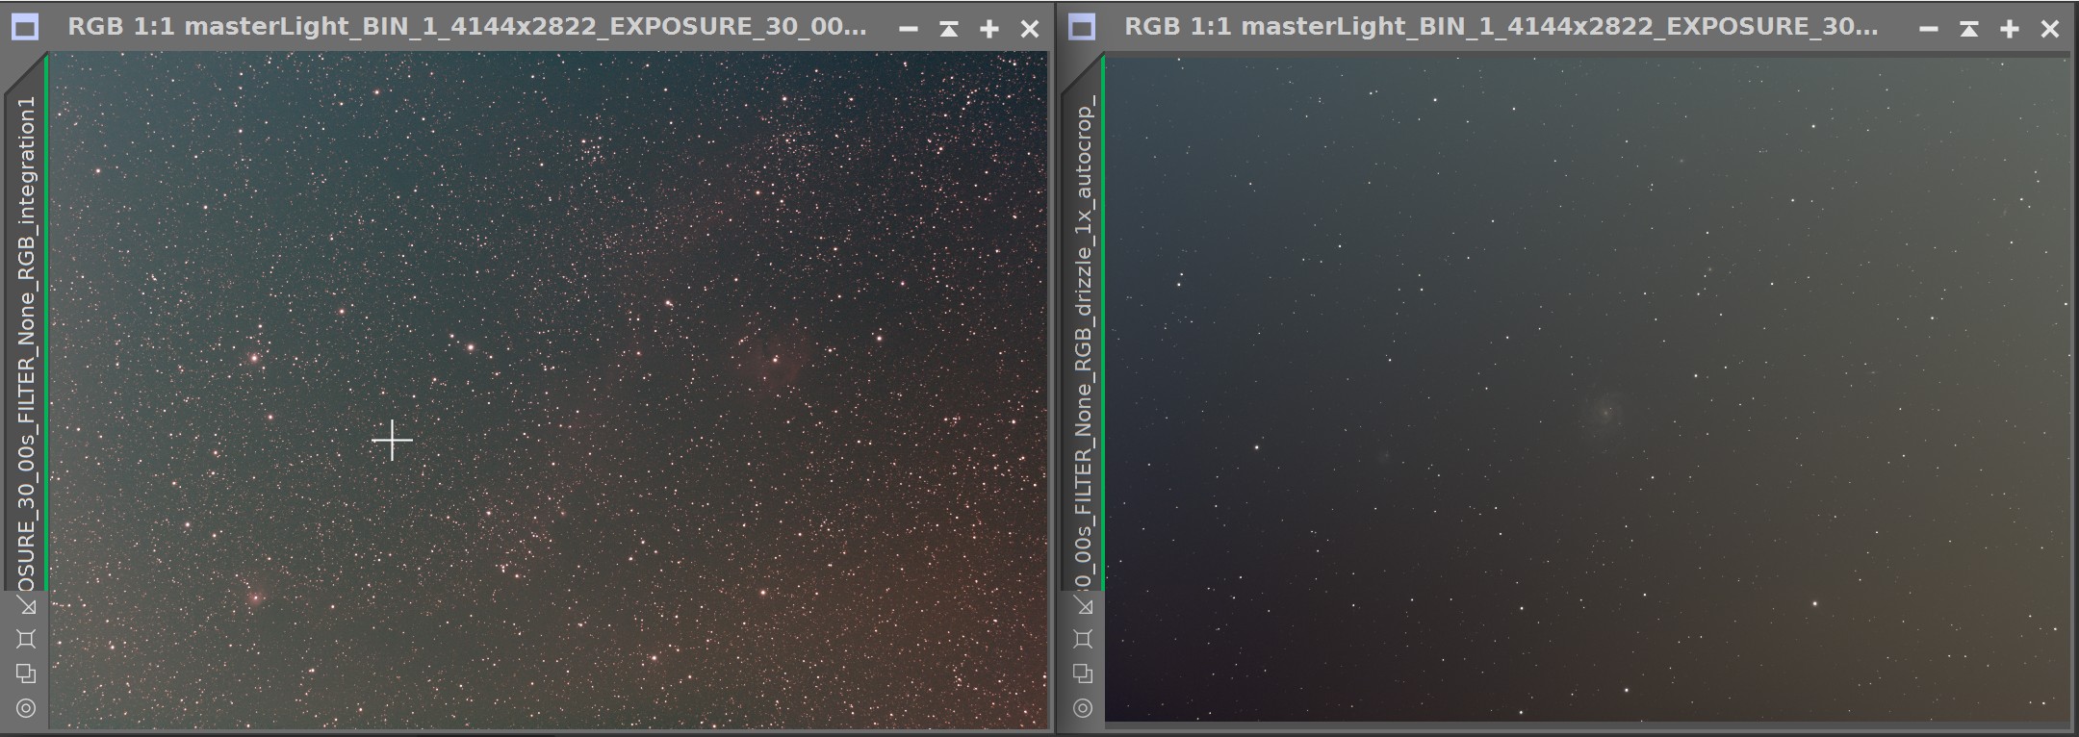This screenshot has width=2079, height=737.
Task: Shade the integration1 window using the up-arrow button
Action: (949, 29)
